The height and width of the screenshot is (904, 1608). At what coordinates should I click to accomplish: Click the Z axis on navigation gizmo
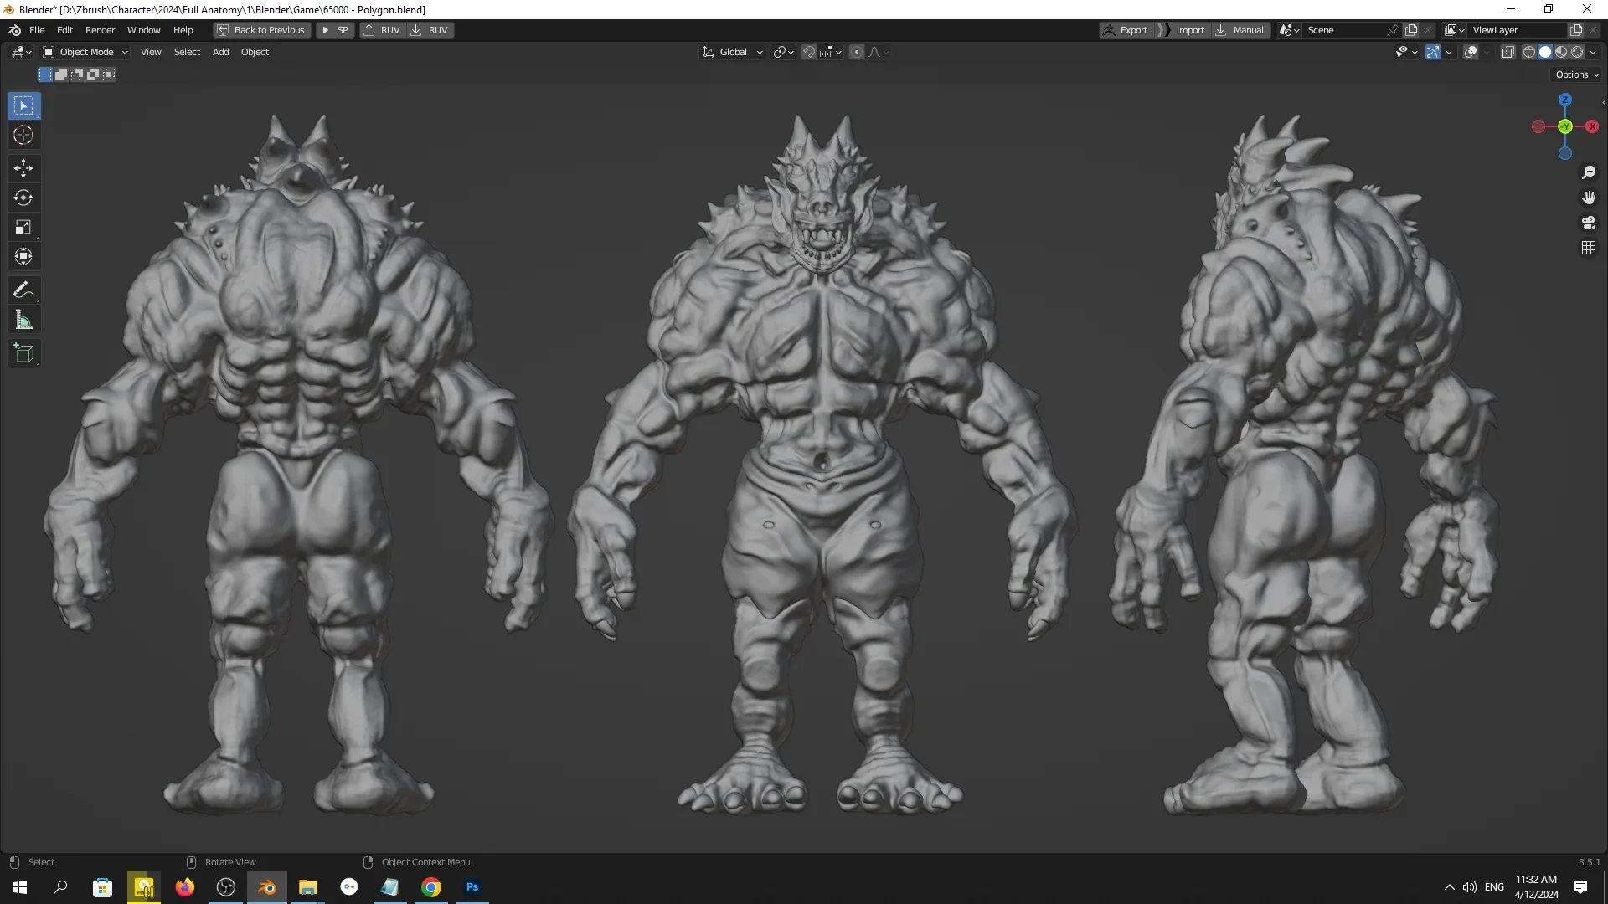pos(1565,100)
